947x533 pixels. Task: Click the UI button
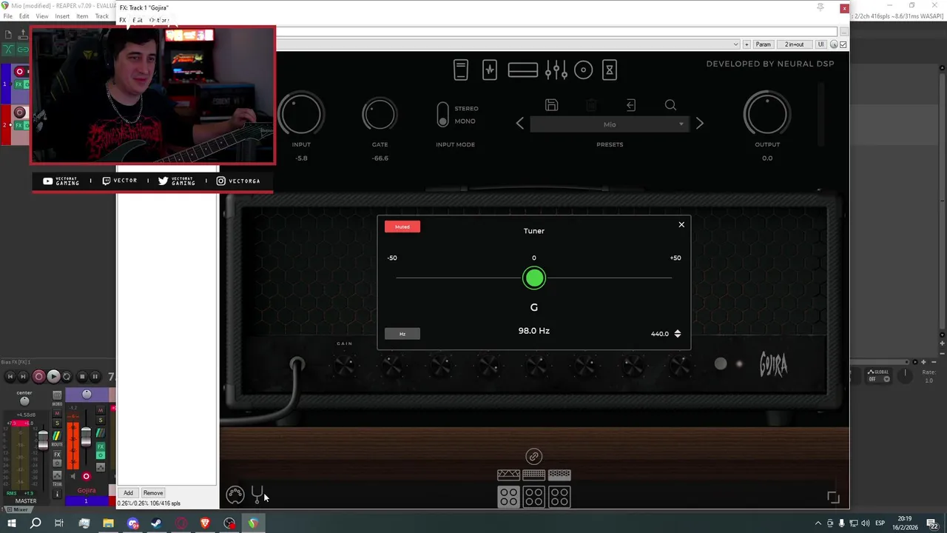820,44
